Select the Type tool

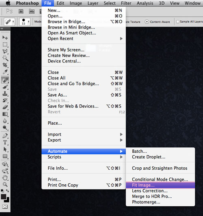click(x=5, y=143)
